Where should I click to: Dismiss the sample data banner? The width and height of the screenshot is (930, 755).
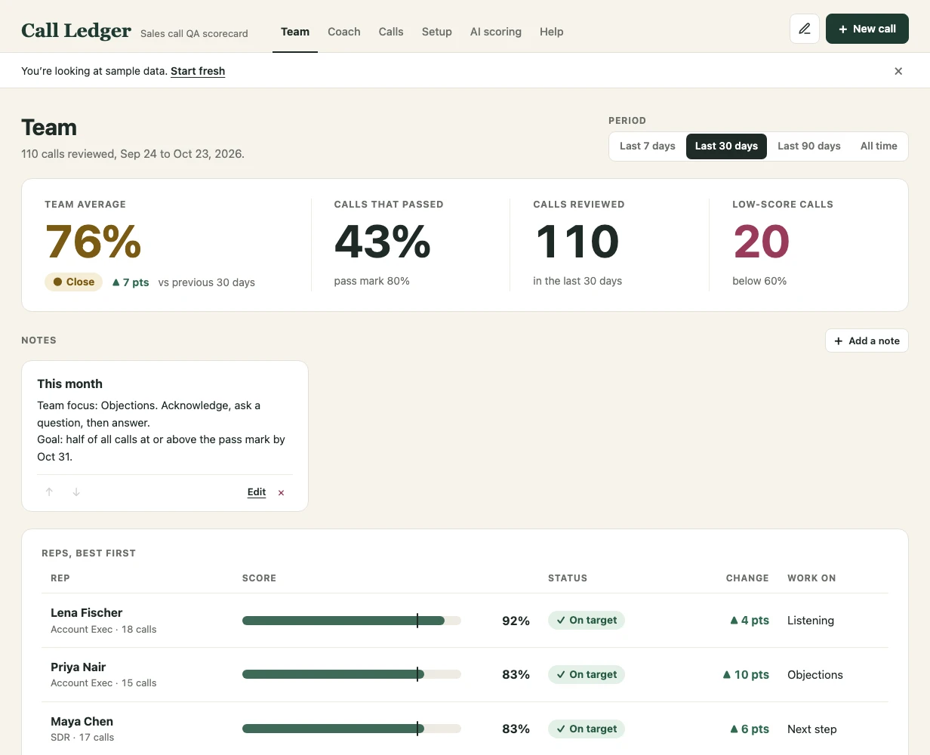[898, 71]
